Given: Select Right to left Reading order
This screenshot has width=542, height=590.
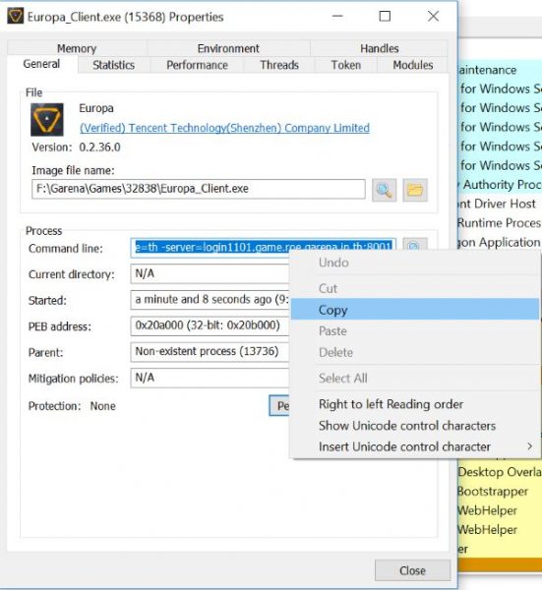Looking at the screenshot, I should (x=415, y=404).
